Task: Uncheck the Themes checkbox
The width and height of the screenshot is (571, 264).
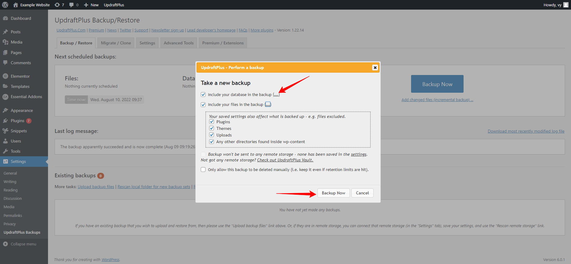Action: click(212, 128)
